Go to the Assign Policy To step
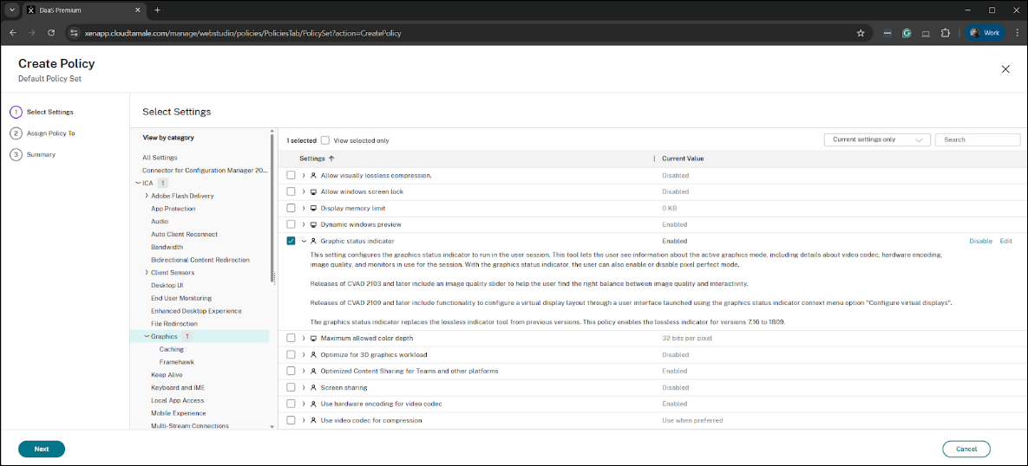The height and width of the screenshot is (466, 1028). [50, 133]
